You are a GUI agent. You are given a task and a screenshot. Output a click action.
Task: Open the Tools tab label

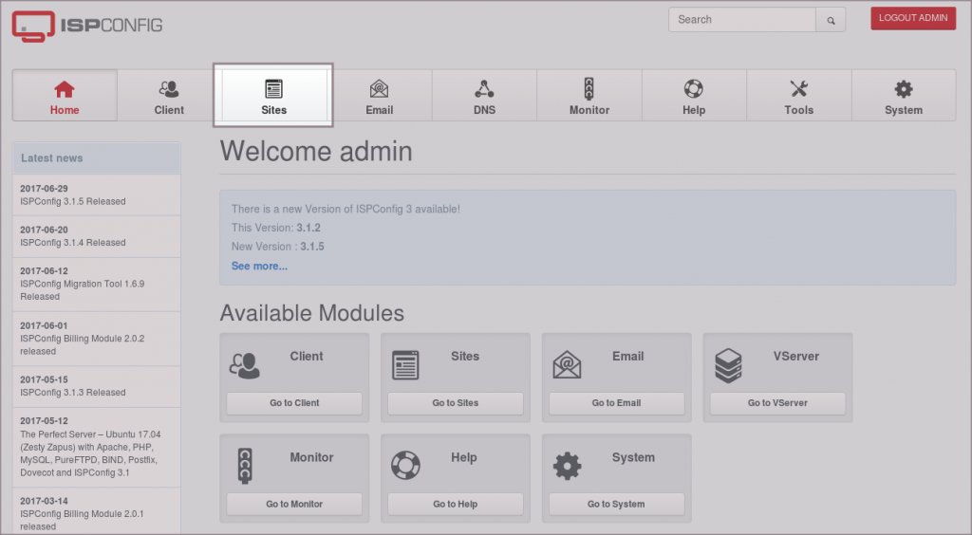798,110
